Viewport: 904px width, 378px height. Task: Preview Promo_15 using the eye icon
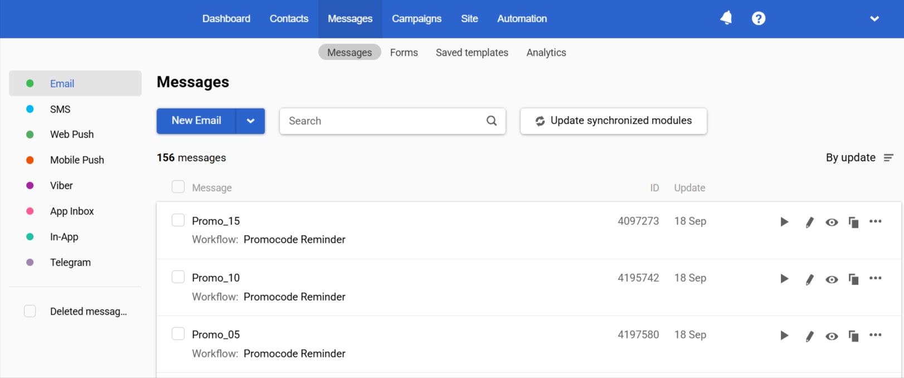(x=832, y=222)
